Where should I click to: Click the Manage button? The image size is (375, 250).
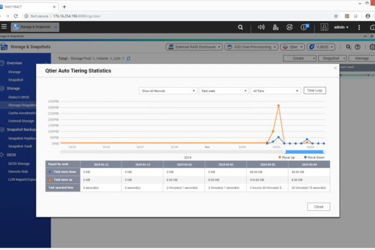click(x=362, y=58)
